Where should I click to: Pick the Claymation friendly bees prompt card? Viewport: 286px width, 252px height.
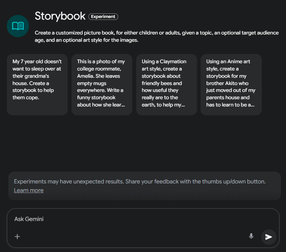click(x=167, y=84)
